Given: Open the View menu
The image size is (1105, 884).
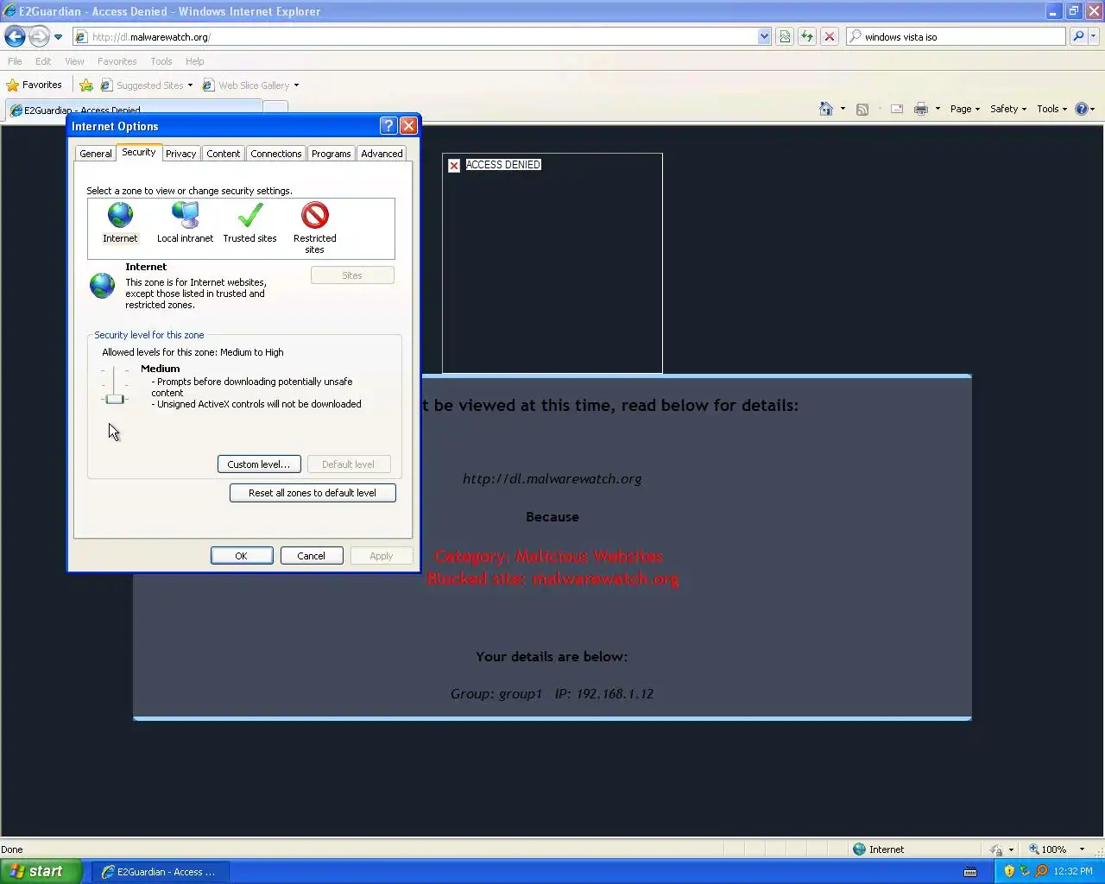Looking at the screenshot, I should point(75,61).
